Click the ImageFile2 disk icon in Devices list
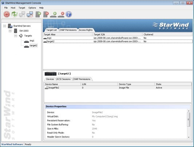The width and height of the screenshot is (194, 147). 46,88
